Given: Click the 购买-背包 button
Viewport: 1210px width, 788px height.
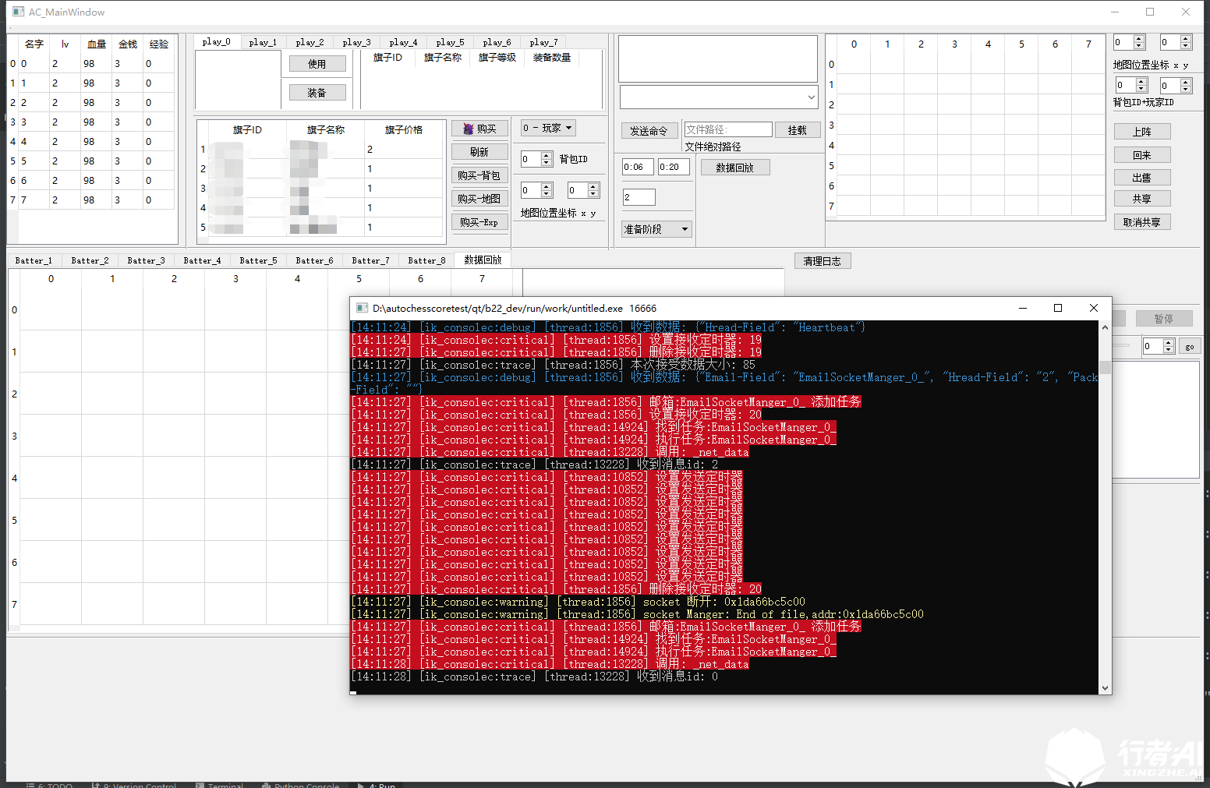Looking at the screenshot, I should (479, 175).
